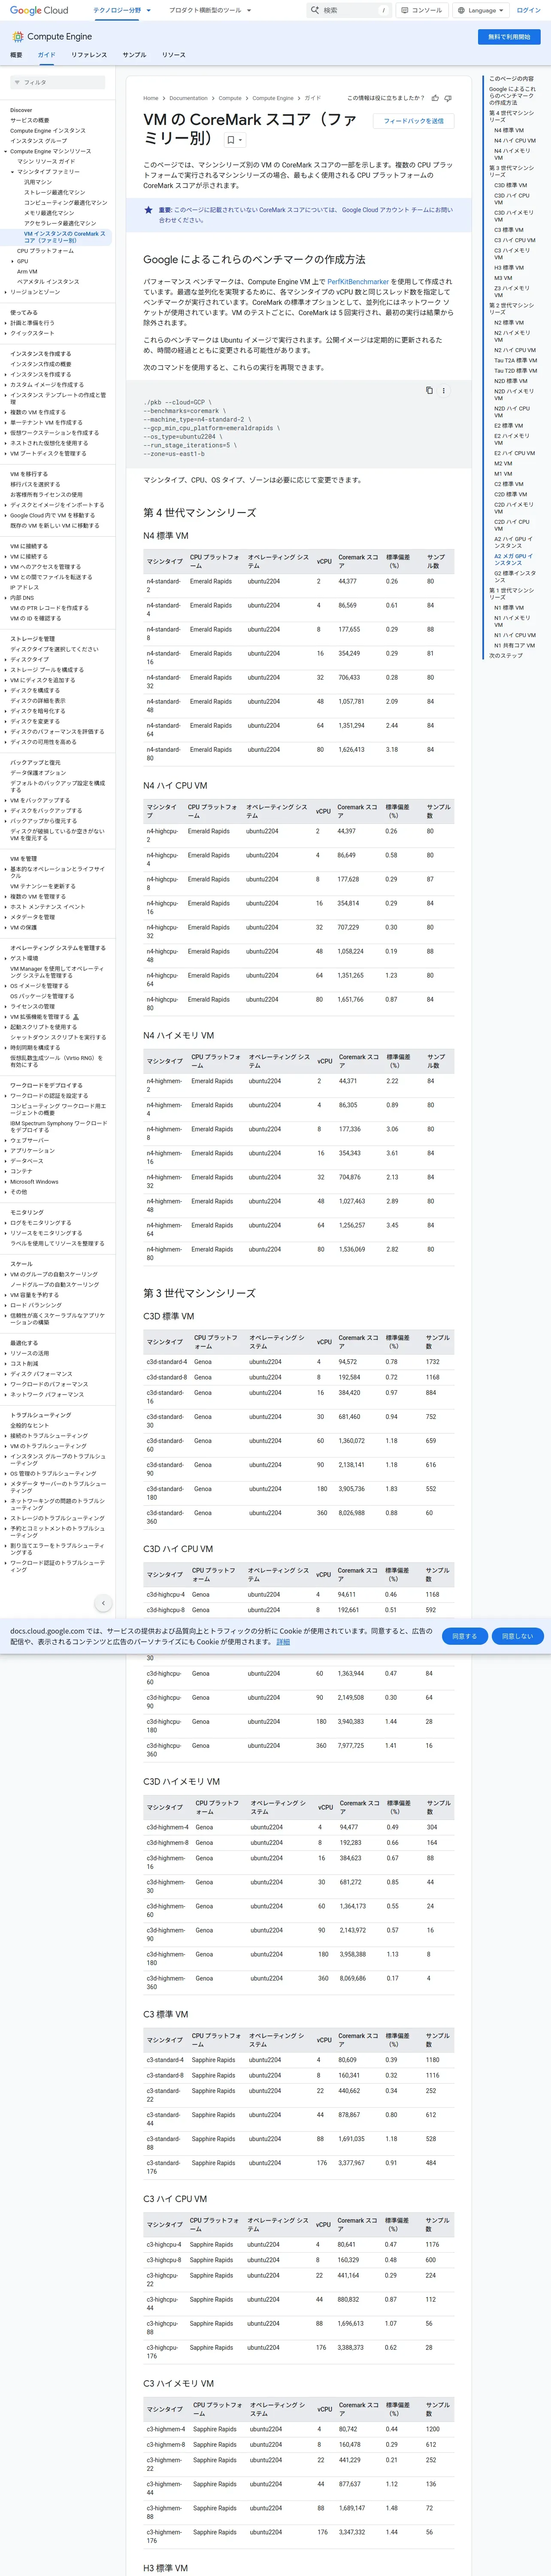Open 汎用マシン in the sidebar

point(38,182)
